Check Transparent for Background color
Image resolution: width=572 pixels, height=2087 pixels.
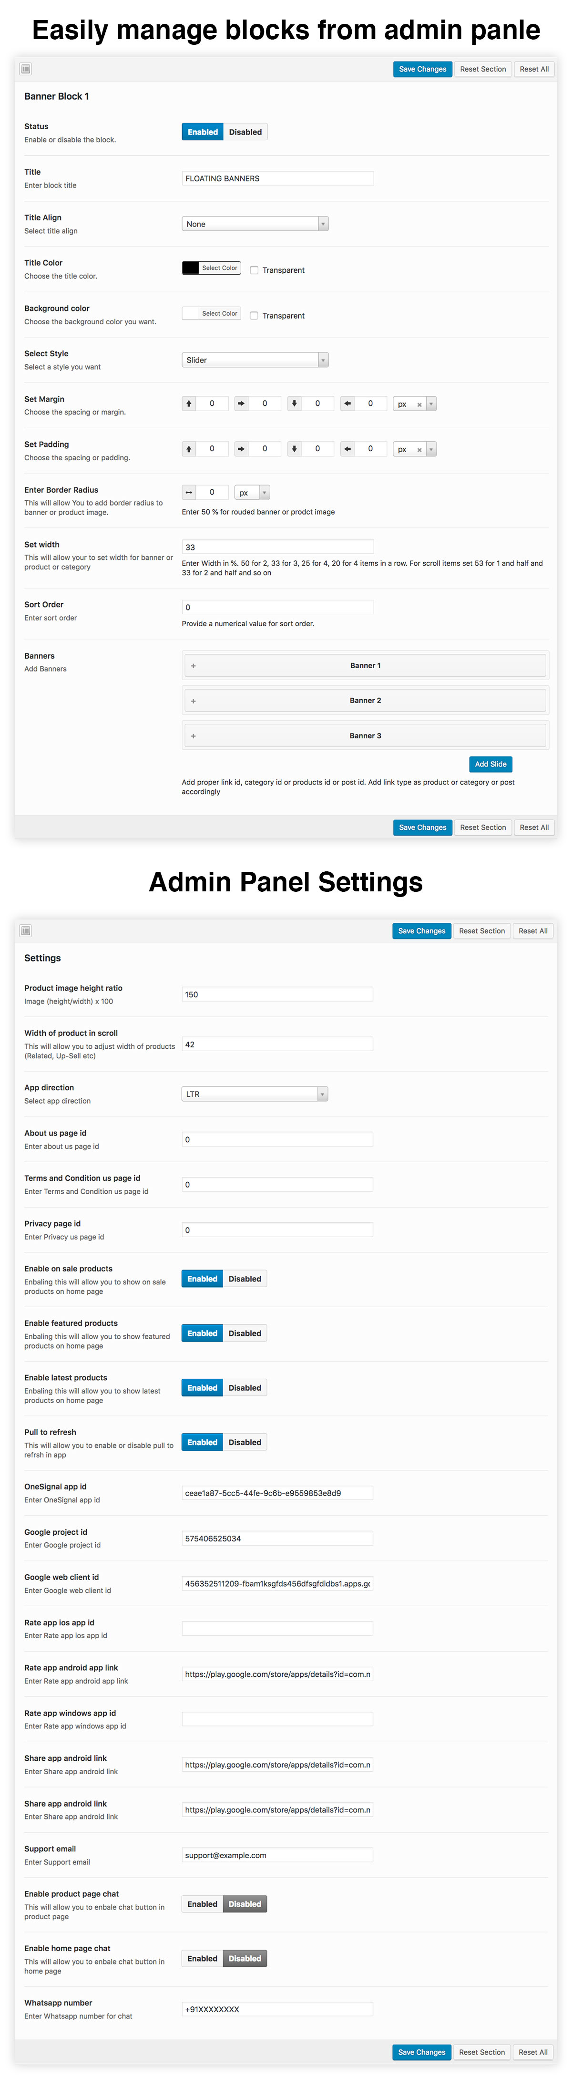click(255, 316)
